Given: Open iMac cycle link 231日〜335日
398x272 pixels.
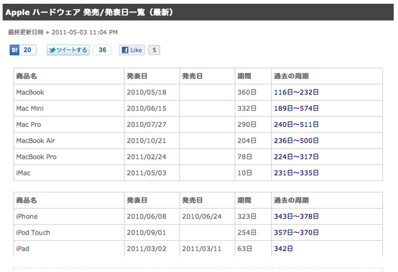Looking at the screenshot, I should [x=296, y=173].
